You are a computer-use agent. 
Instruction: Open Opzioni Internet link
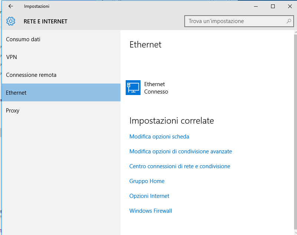point(149,196)
